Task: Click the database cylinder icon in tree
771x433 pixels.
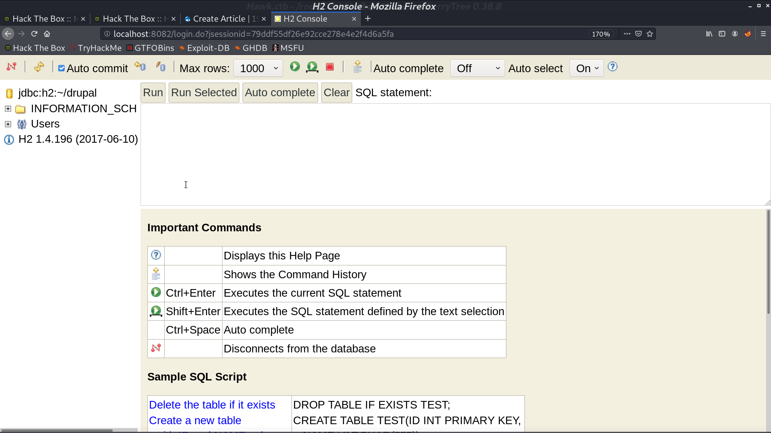Action: (10, 93)
